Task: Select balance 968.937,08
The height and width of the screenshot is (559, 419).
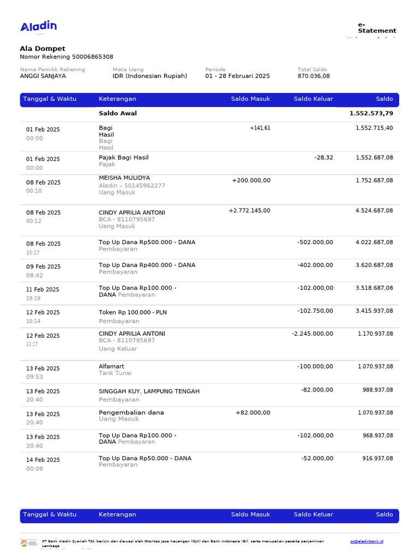Action: [x=378, y=436]
